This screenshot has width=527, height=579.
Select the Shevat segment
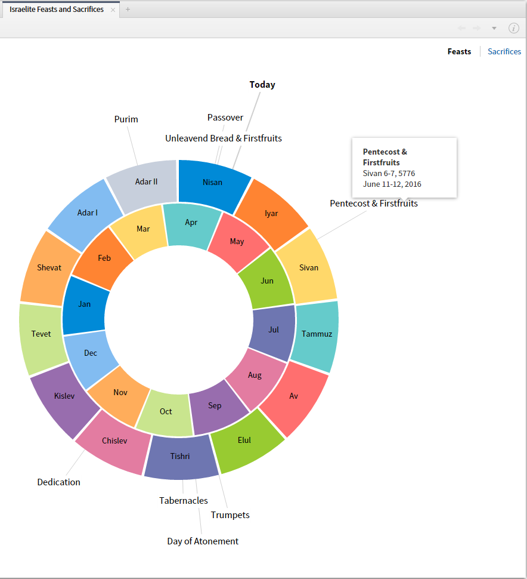pyautogui.click(x=49, y=268)
